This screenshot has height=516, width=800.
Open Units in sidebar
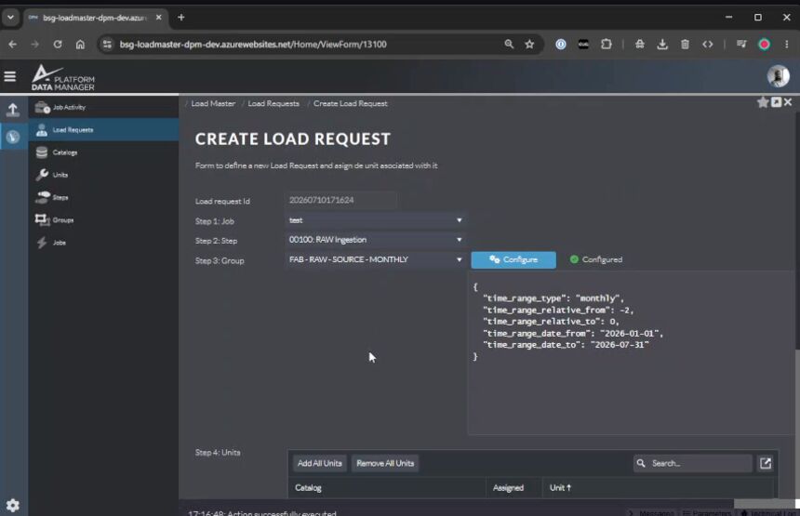103,175
